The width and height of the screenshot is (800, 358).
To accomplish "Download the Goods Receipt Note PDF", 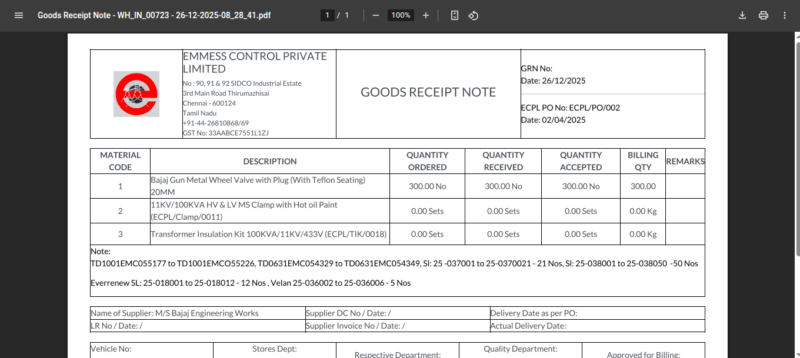I will coord(742,15).
